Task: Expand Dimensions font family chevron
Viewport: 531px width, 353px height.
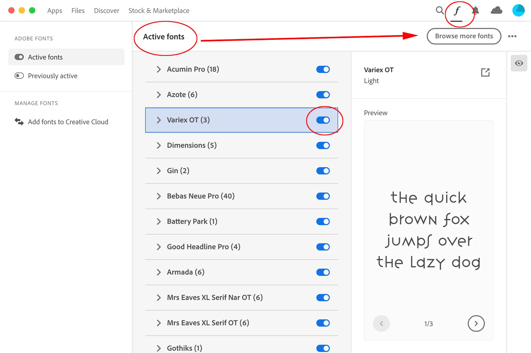Action: pyautogui.click(x=159, y=145)
